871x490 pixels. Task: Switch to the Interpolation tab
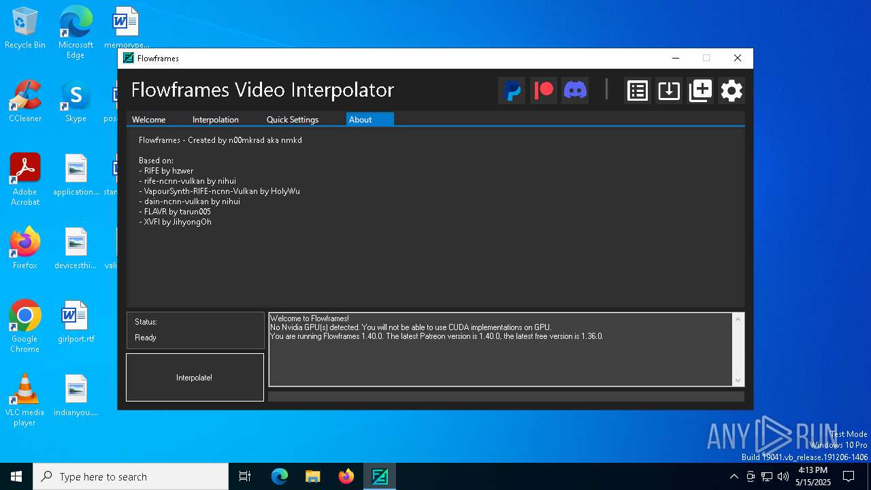[x=216, y=120]
